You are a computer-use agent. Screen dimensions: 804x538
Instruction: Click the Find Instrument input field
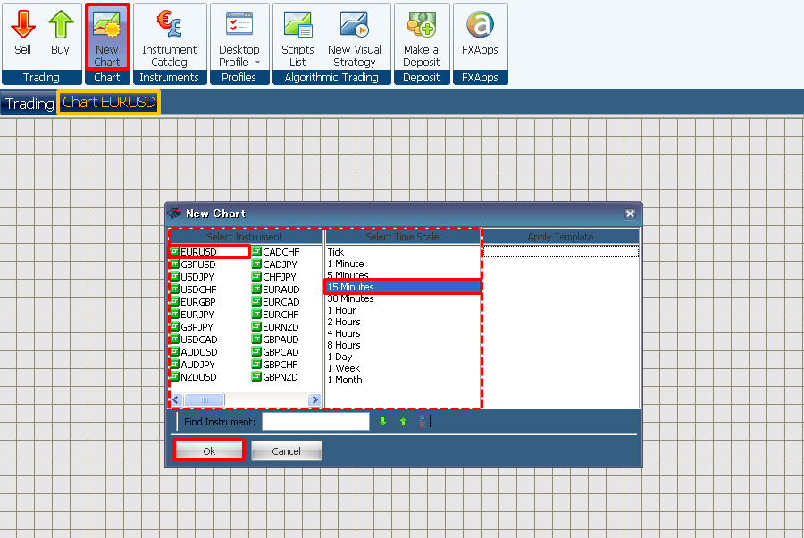[315, 422]
